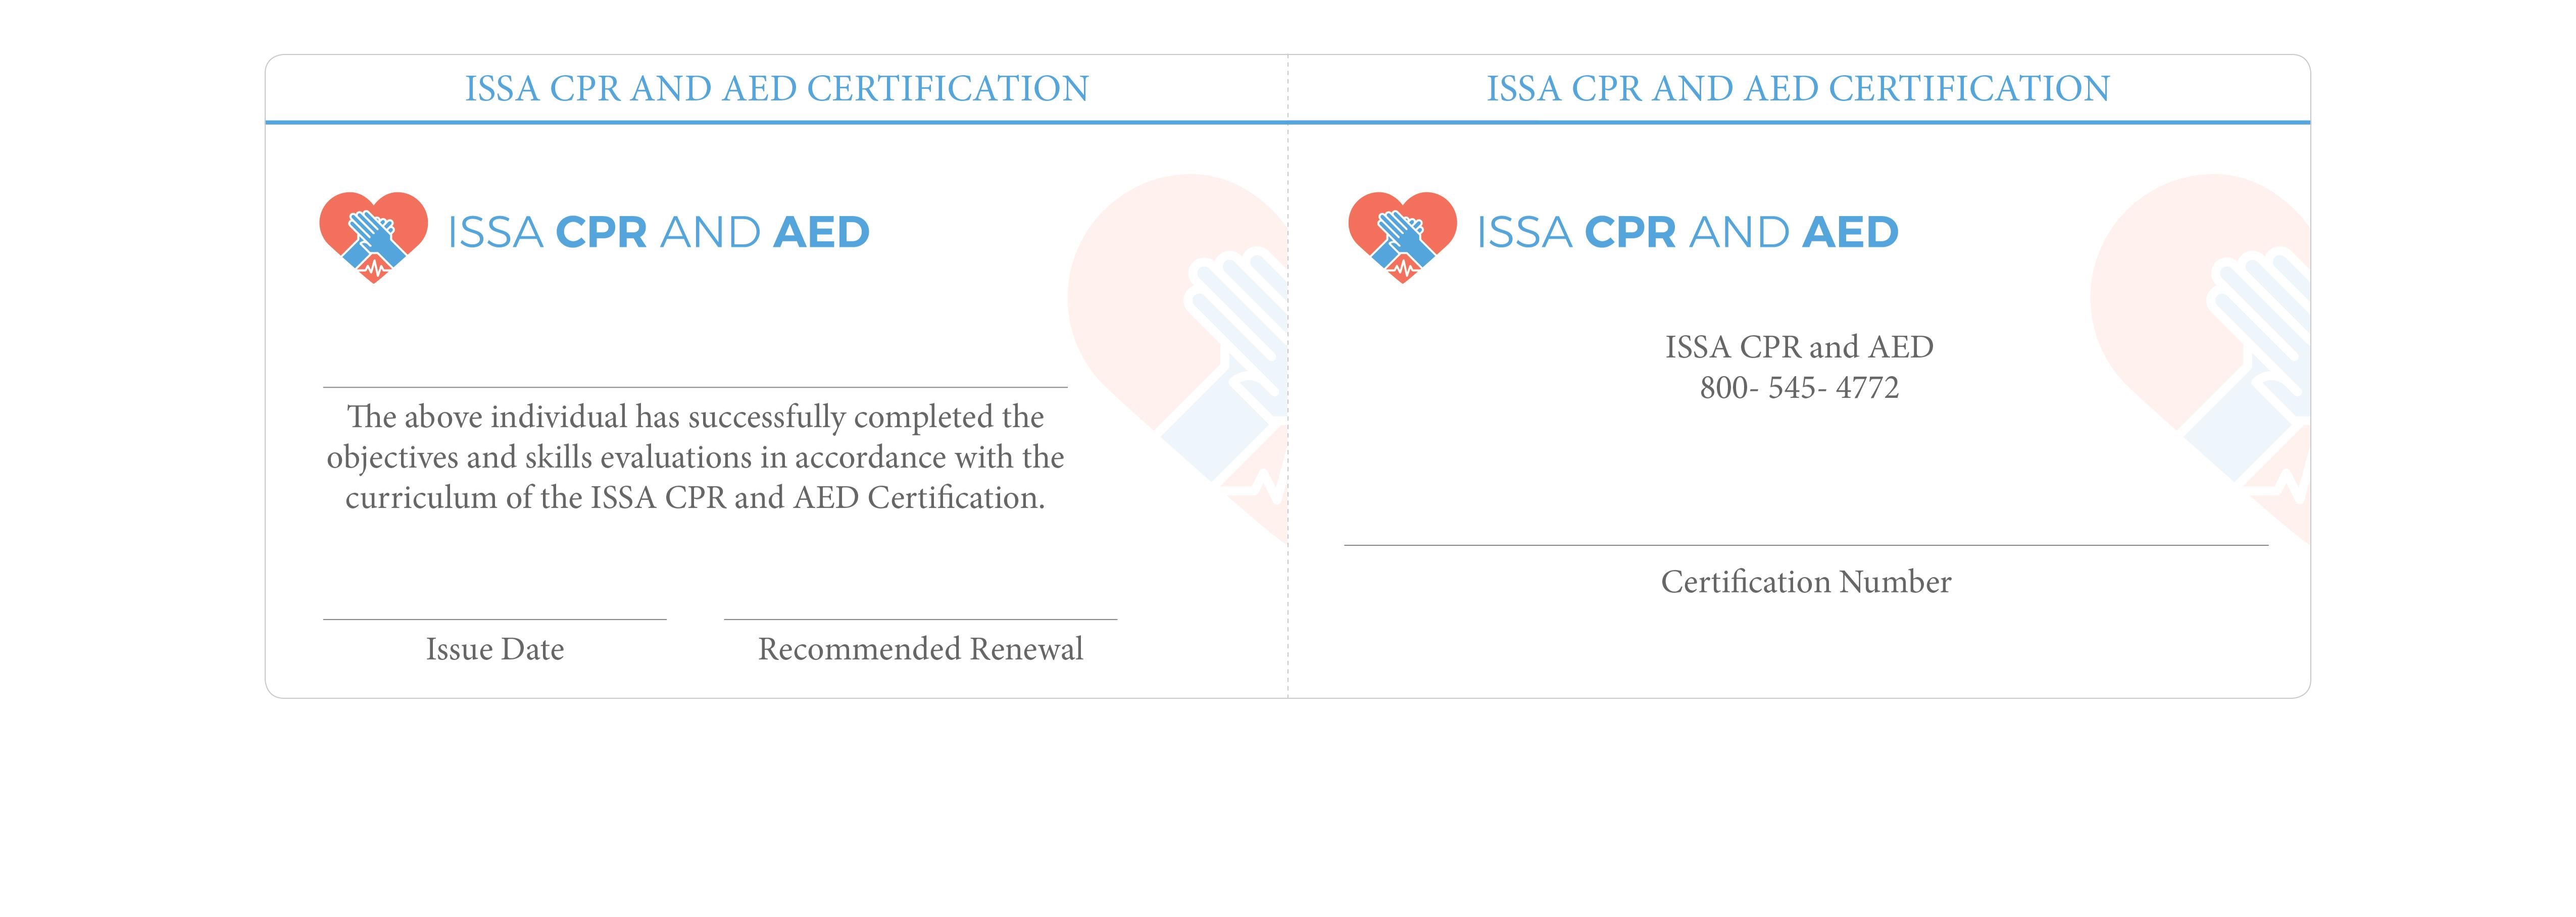Click the name line above completion statement
2576x917 pixels.
[x=695, y=387]
